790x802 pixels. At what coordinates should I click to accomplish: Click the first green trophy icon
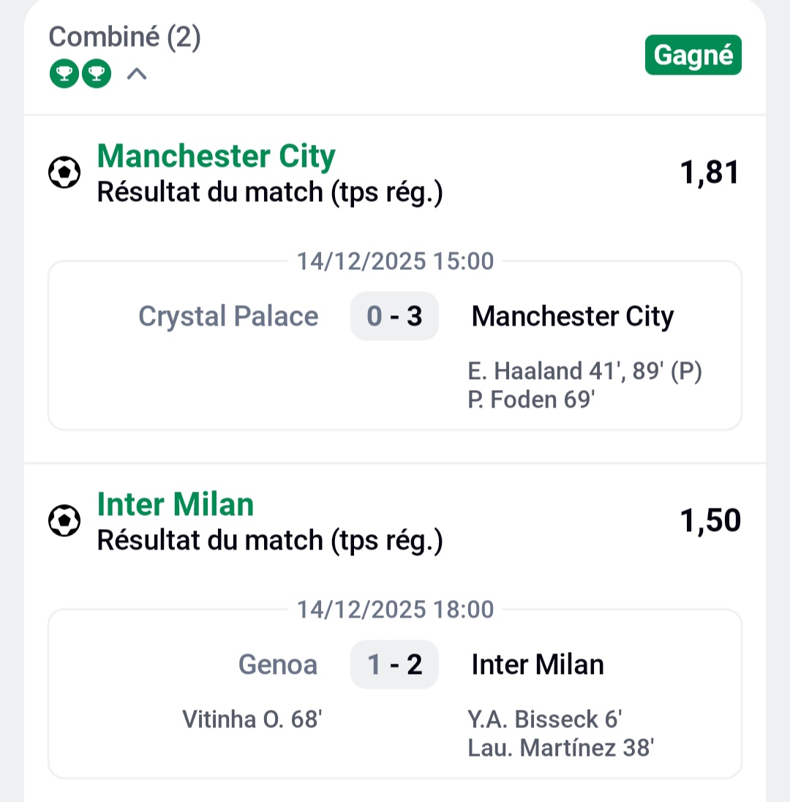point(64,74)
